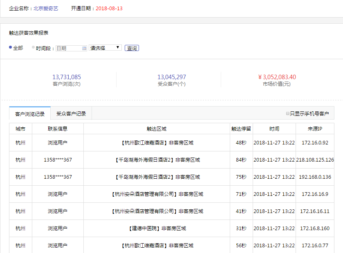Click the 市场价值 amount ¥3,052,083.40
The height and width of the screenshot is (253, 343).
coord(277,76)
